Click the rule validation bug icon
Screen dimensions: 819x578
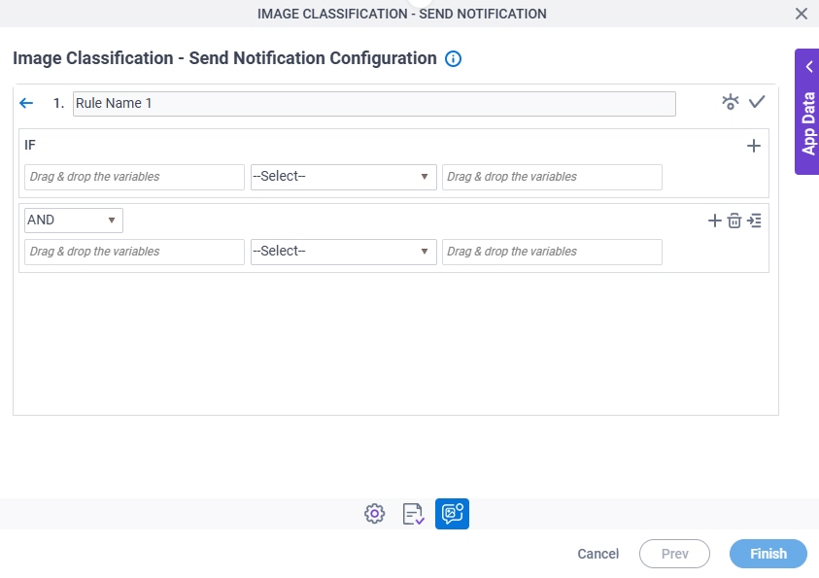[731, 102]
